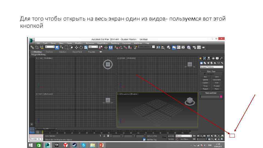Viewport: 263px width, 148px height.
Task: Pick the Rectangular Selection Region tool
Action: (66, 47)
